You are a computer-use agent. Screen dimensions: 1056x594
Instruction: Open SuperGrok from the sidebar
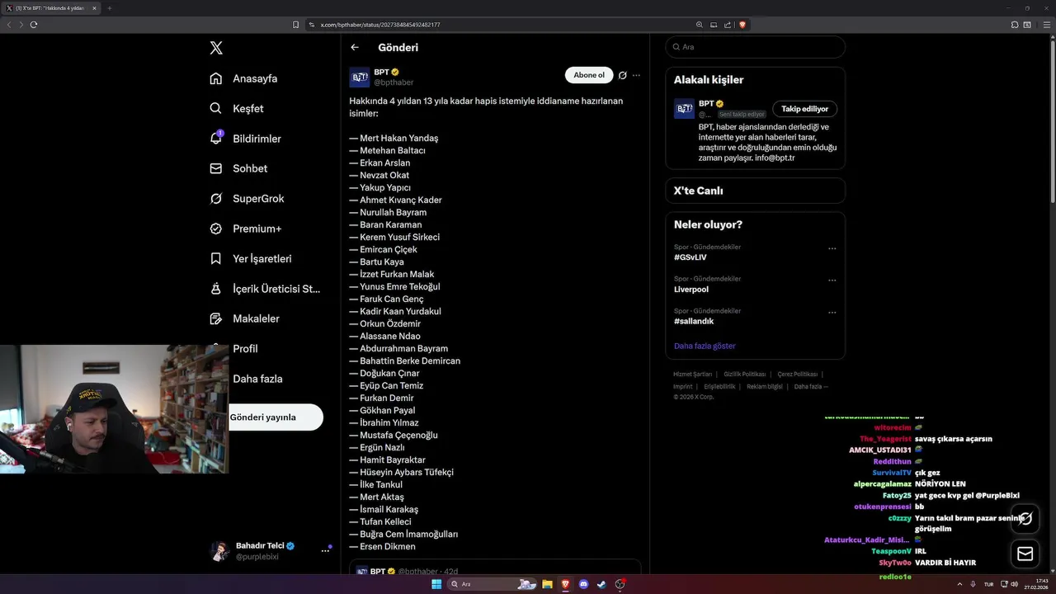(x=247, y=199)
